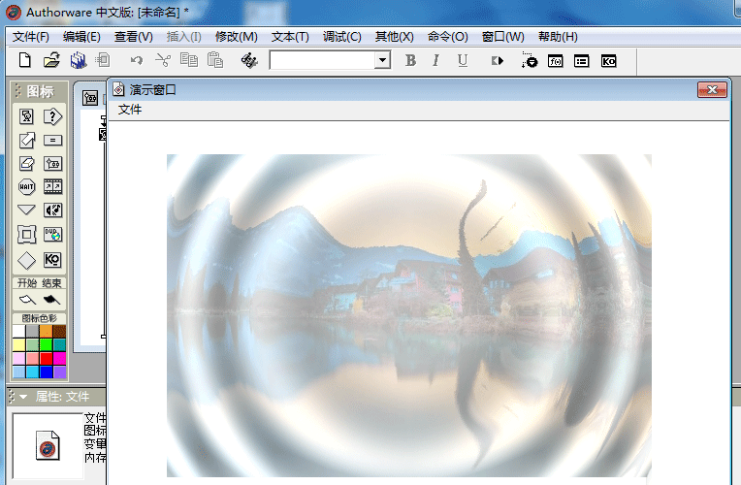The height and width of the screenshot is (485, 741).
Task: Open the 修改(M) menu
Action: click(x=236, y=37)
